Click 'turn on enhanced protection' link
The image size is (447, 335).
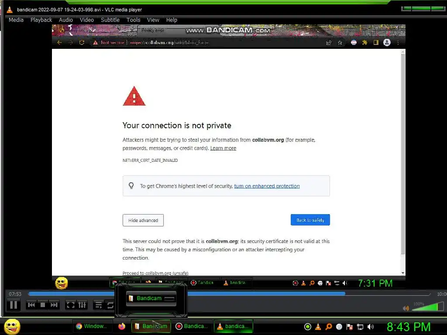(x=267, y=186)
